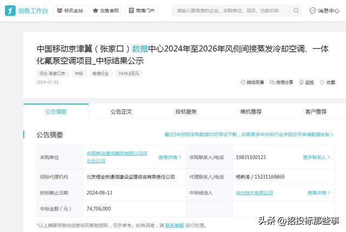Screen dimensions: 346x232
Task: Share the notice via 微信分享
Action: point(281,82)
